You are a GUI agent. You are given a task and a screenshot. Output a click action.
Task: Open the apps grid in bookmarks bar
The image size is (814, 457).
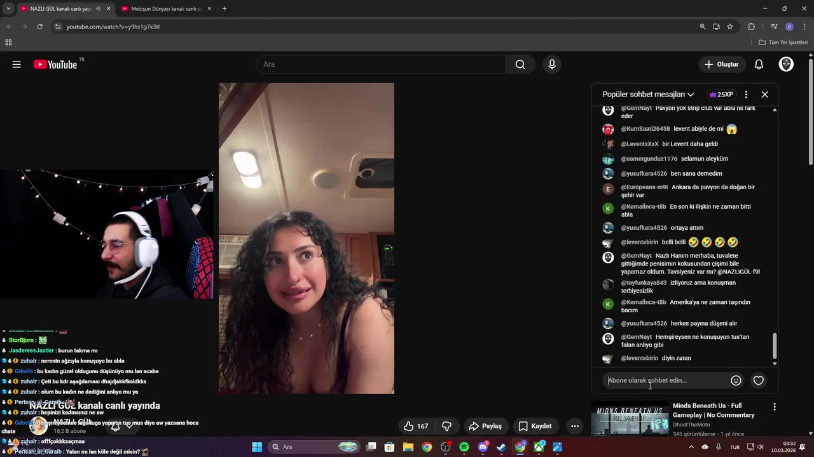(8, 43)
